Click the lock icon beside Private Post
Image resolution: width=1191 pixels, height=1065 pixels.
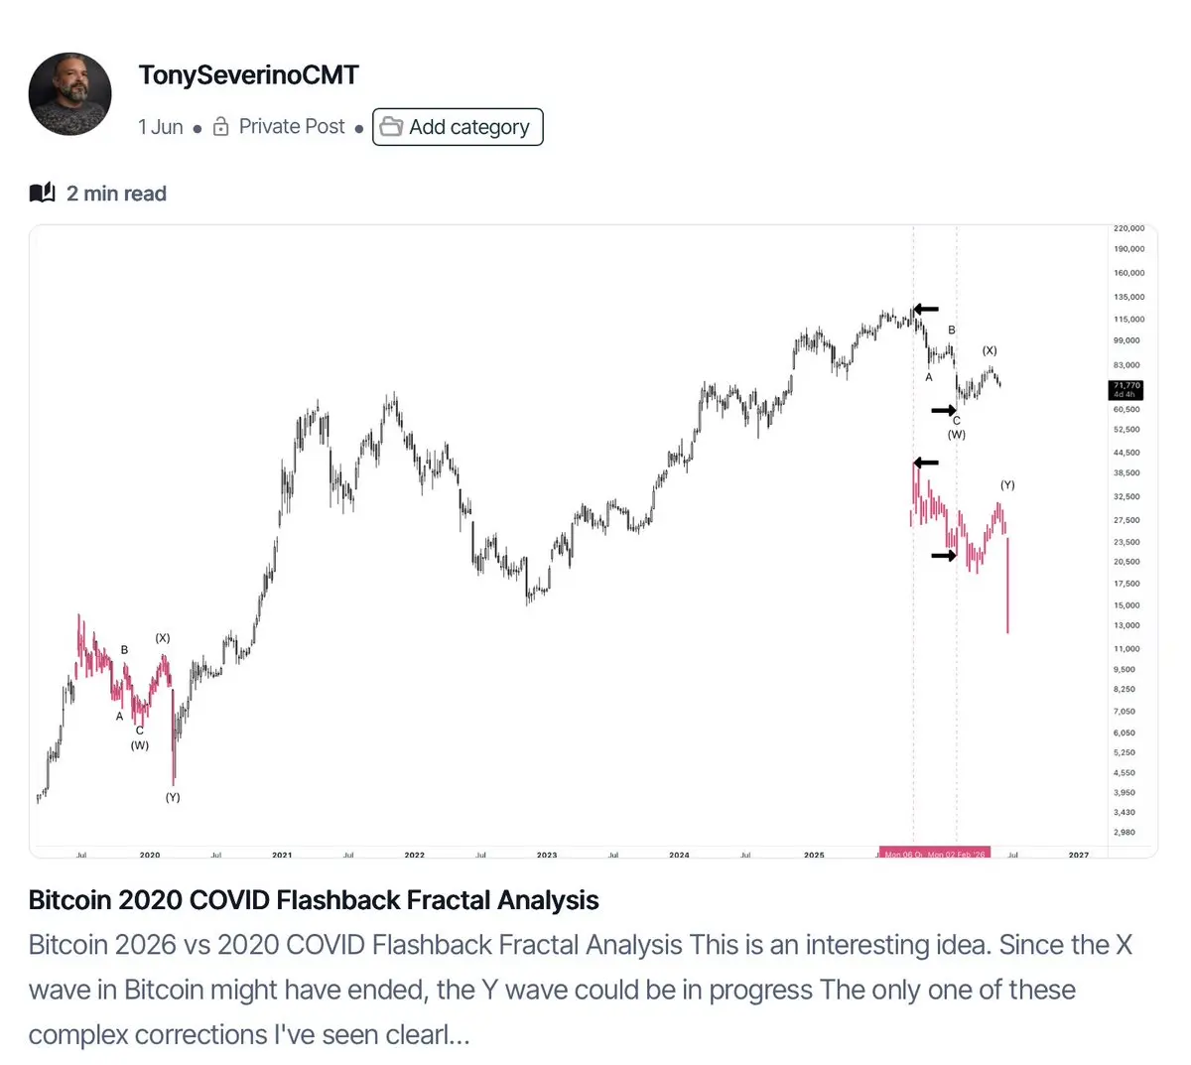pos(221,127)
